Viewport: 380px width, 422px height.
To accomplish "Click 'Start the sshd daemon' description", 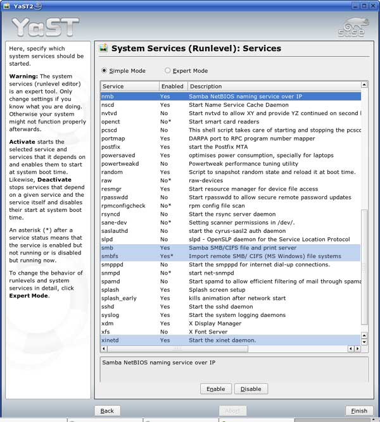I will point(221,307).
